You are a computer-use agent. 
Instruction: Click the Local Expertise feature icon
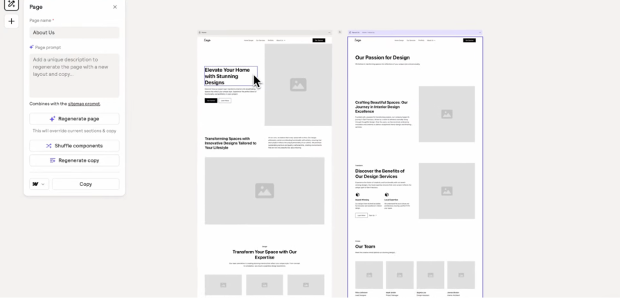387,194
